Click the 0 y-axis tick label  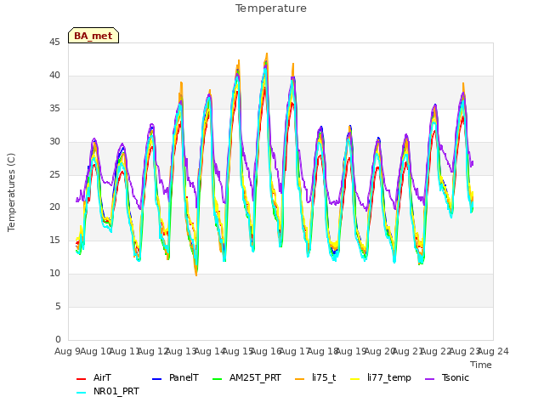tap(58, 339)
